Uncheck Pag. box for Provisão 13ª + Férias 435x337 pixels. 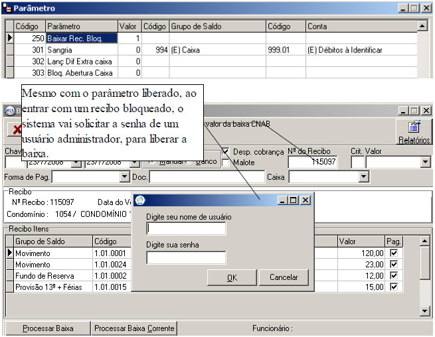coord(394,287)
